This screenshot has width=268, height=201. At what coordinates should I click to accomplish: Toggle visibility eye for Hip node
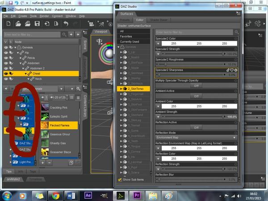(x=6, y=53)
